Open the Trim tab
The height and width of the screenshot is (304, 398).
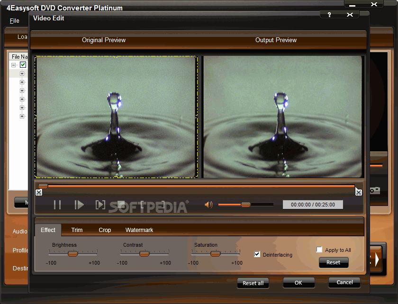point(77,230)
